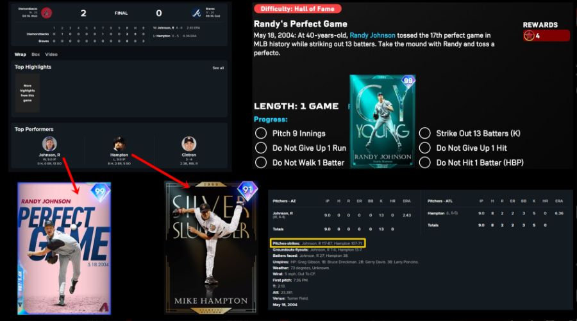Switch to the Box tab
Viewport: 577px width, 321px height.
pyautogui.click(x=35, y=55)
